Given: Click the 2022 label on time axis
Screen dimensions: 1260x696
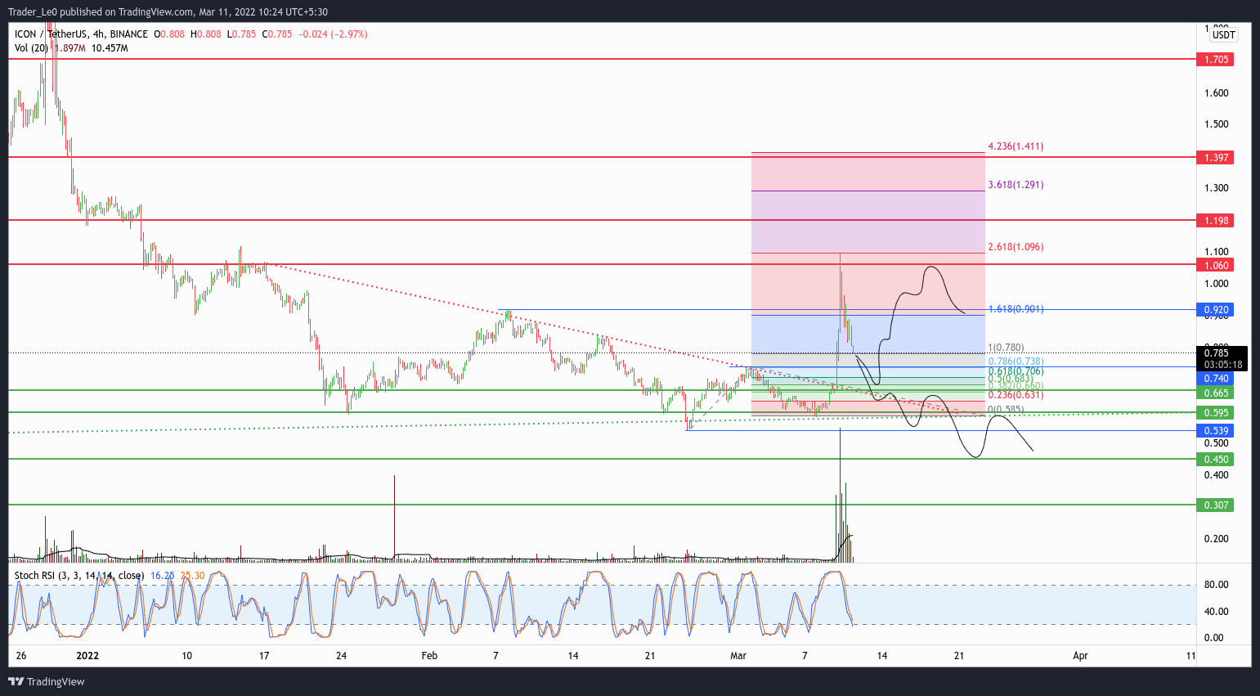Looking at the screenshot, I should 87,656.
